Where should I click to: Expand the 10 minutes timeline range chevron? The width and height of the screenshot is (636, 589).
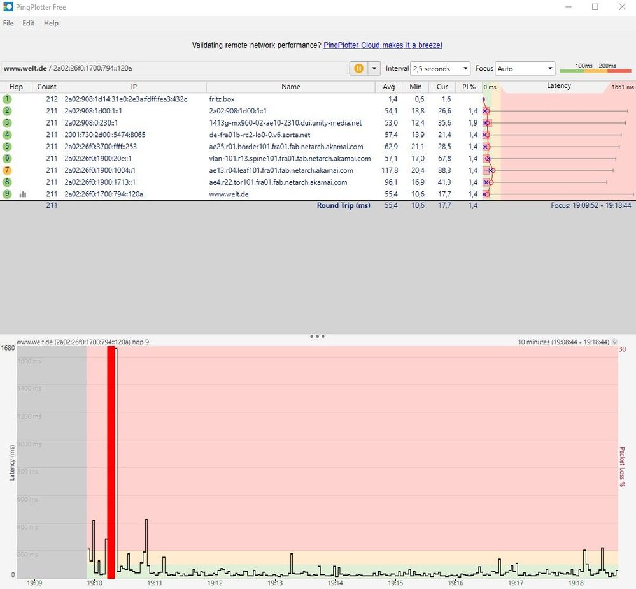[x=614, y=342]
